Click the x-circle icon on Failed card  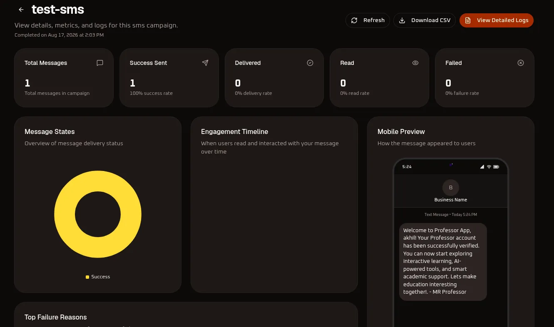521,63
